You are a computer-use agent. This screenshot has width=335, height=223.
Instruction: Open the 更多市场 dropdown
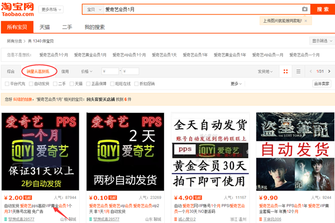[51, 10]
